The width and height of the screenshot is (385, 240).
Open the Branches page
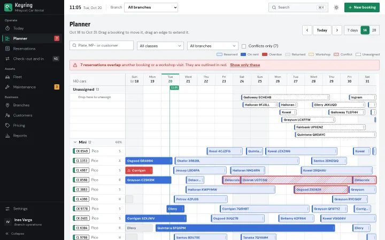32,105
